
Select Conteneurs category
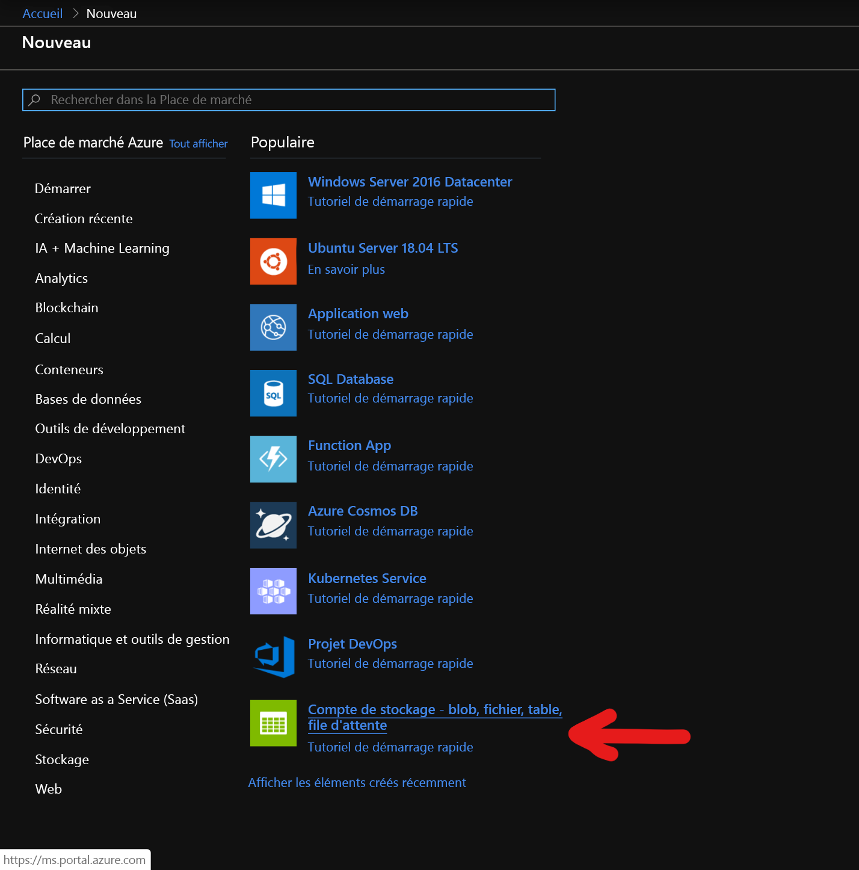tap(69, 369)
